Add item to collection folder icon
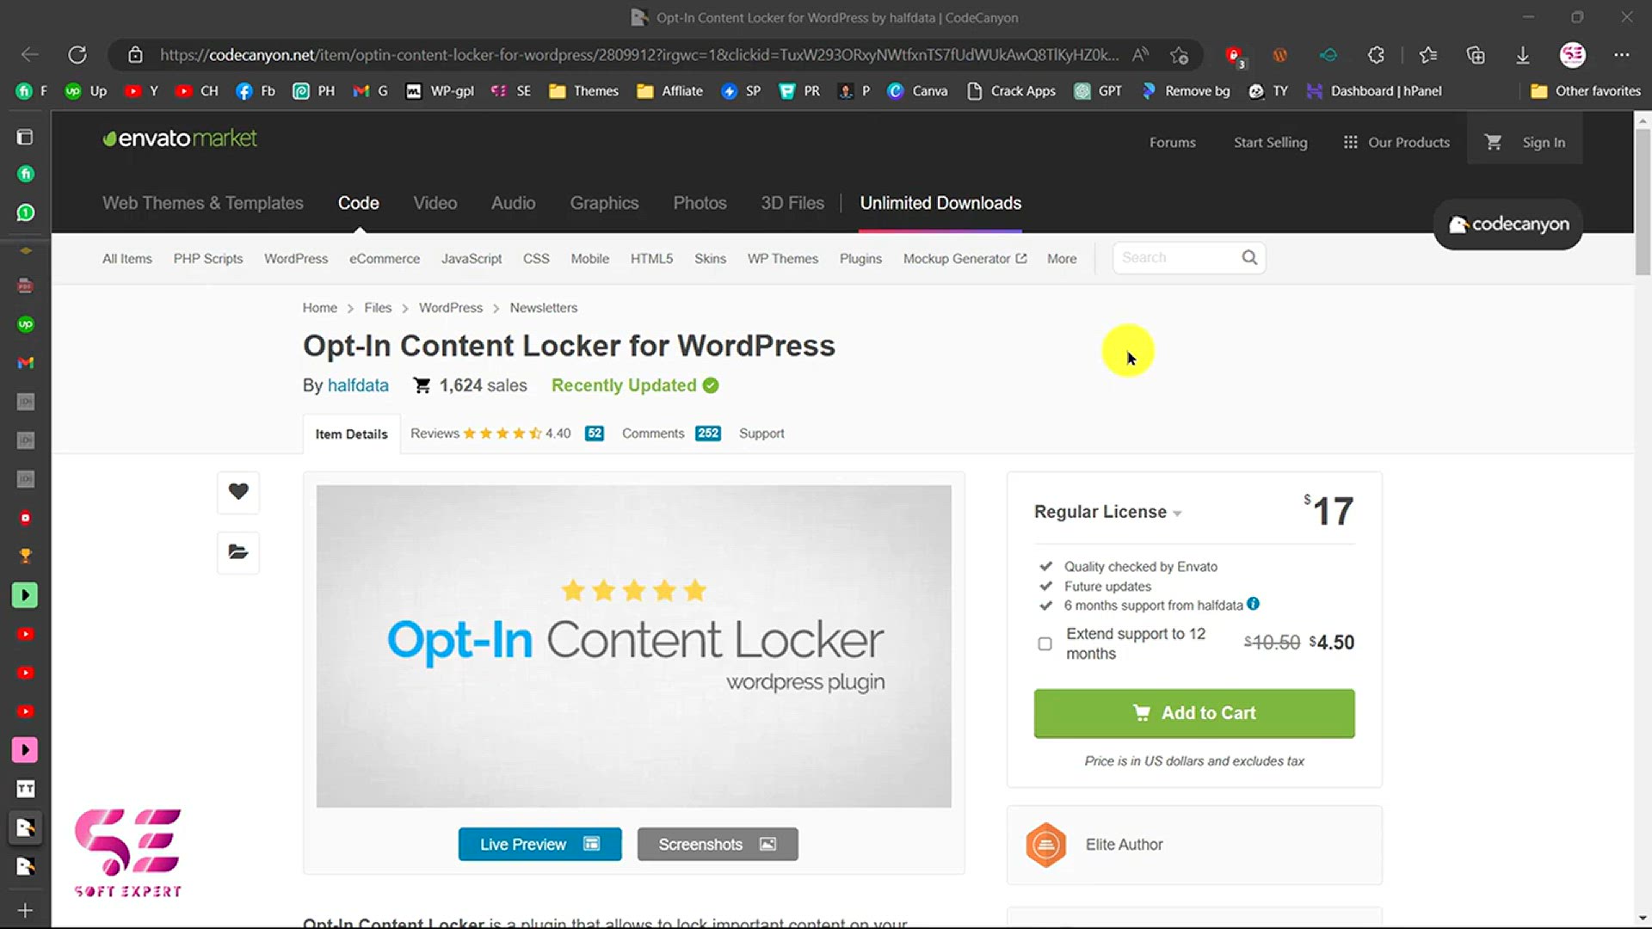Screen dimensions: 1652x929 (x=238, y=551)
